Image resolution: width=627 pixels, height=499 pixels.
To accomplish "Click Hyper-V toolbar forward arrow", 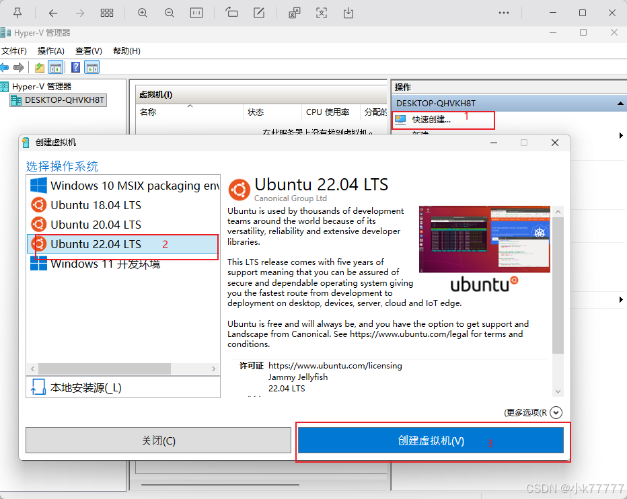I will [x=19, y=67].
